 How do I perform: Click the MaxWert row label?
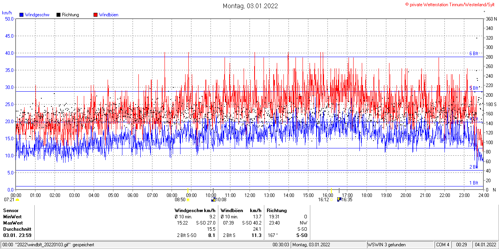13,223
